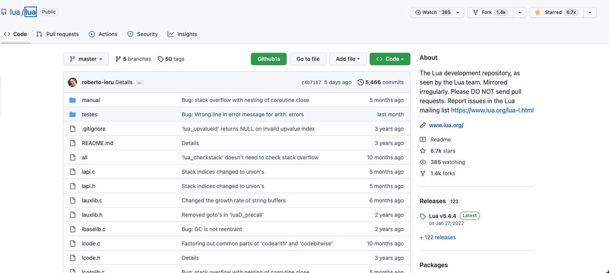Expand the green Code dropdown
The width and height of the screenshot is (609, 273).
coord(390,59)
